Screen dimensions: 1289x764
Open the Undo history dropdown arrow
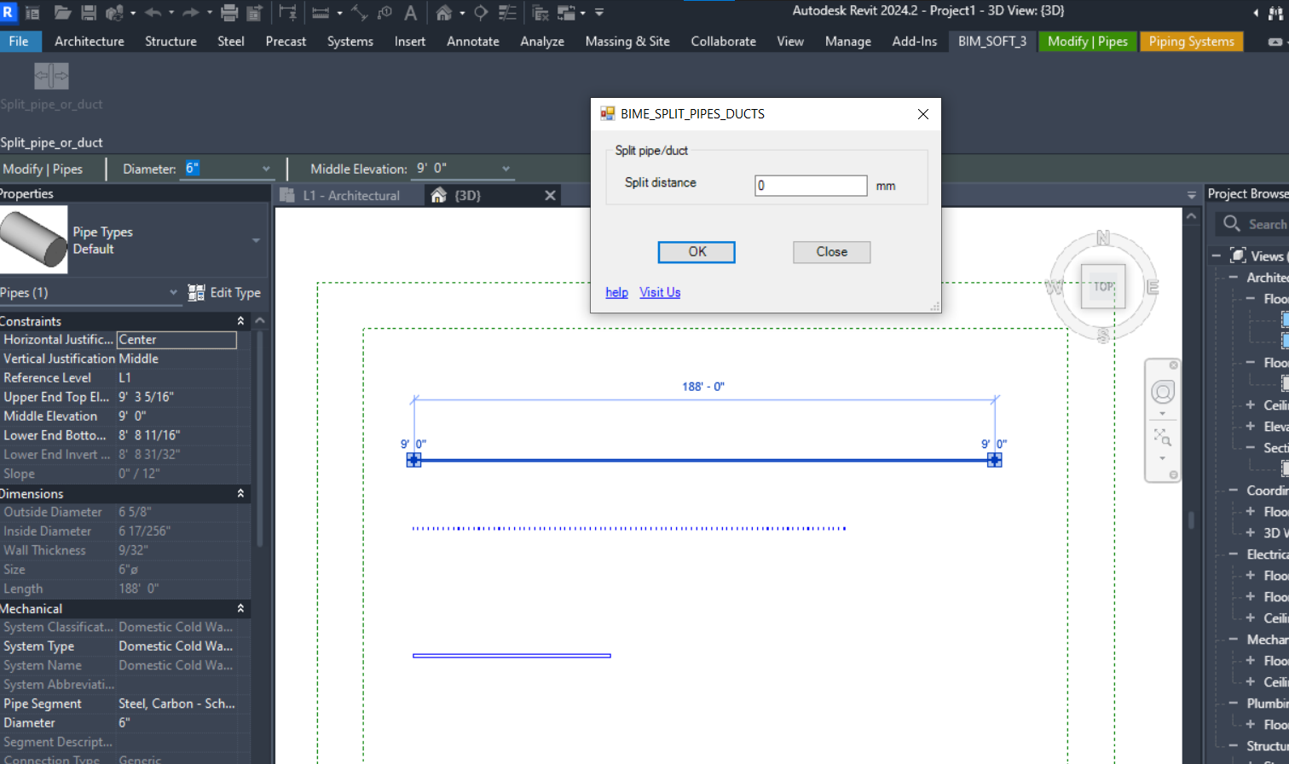click(x=171, y=13)
